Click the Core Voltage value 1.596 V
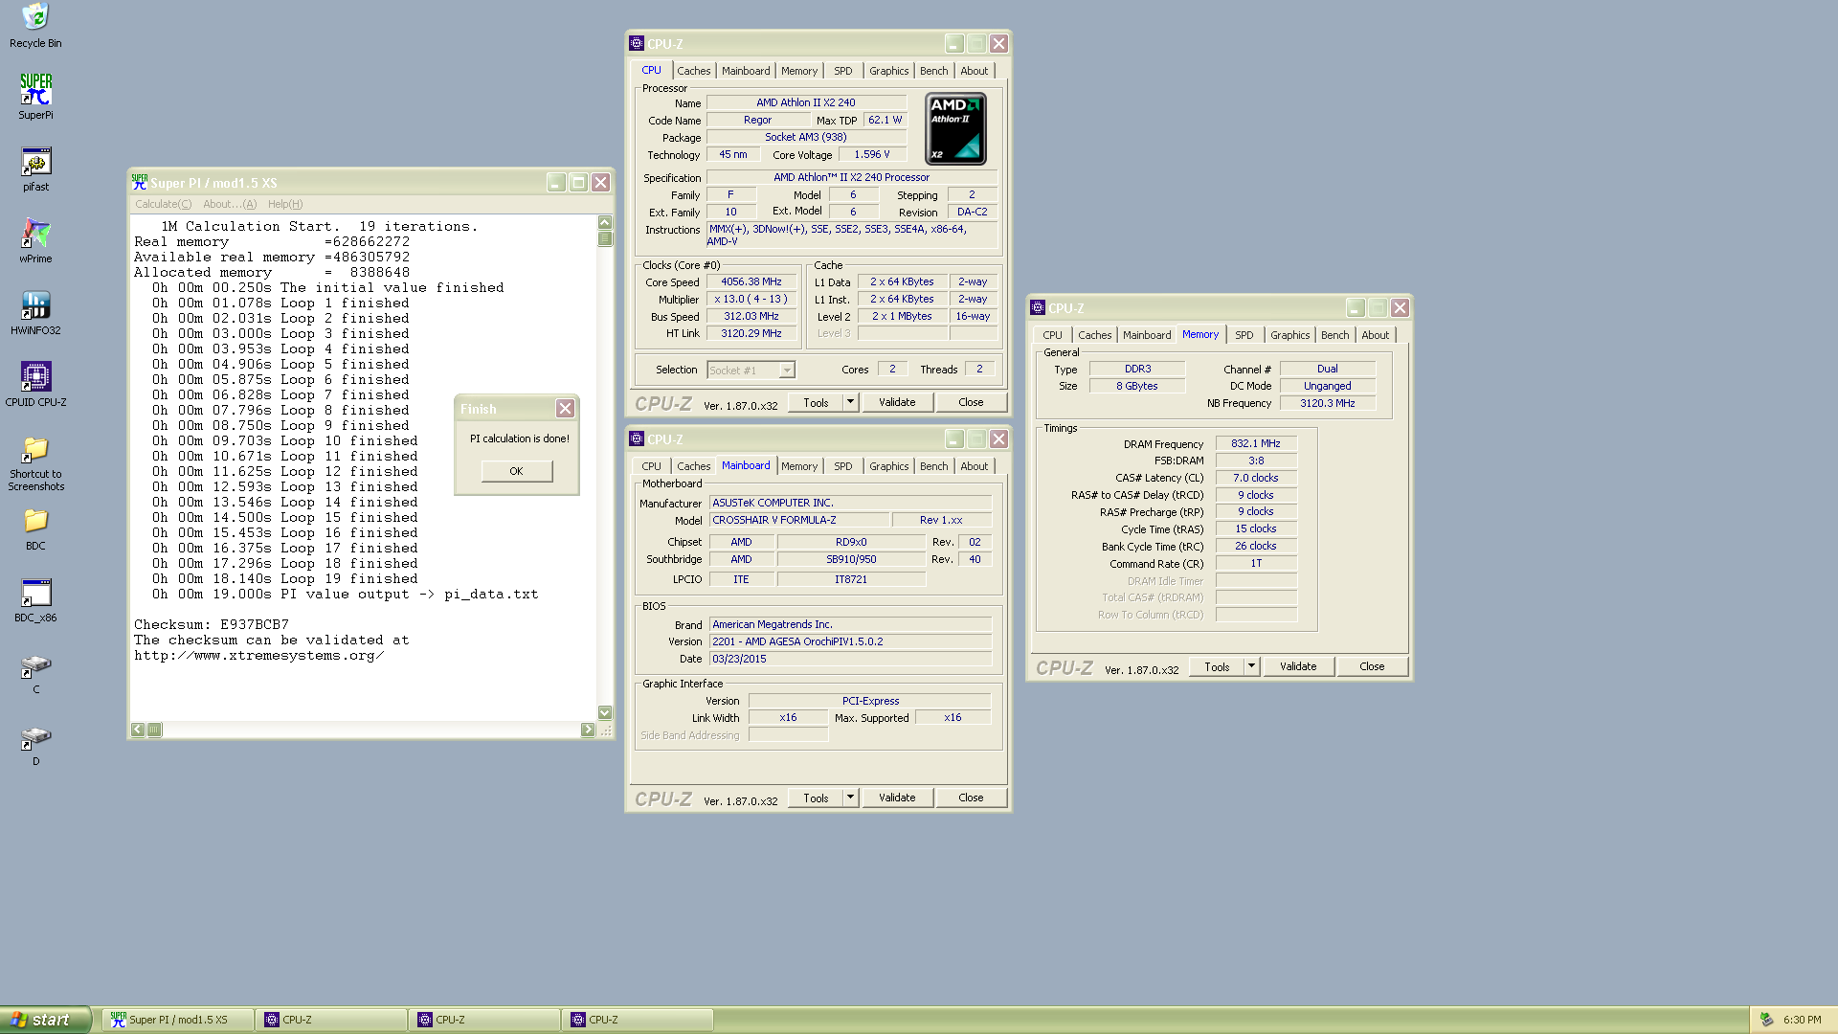Screen dimensions: 1838x1034 pyautogui.click(x=872, y=154)
